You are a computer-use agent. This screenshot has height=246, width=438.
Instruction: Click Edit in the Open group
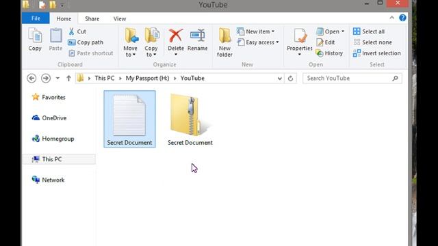click(326, 42)
